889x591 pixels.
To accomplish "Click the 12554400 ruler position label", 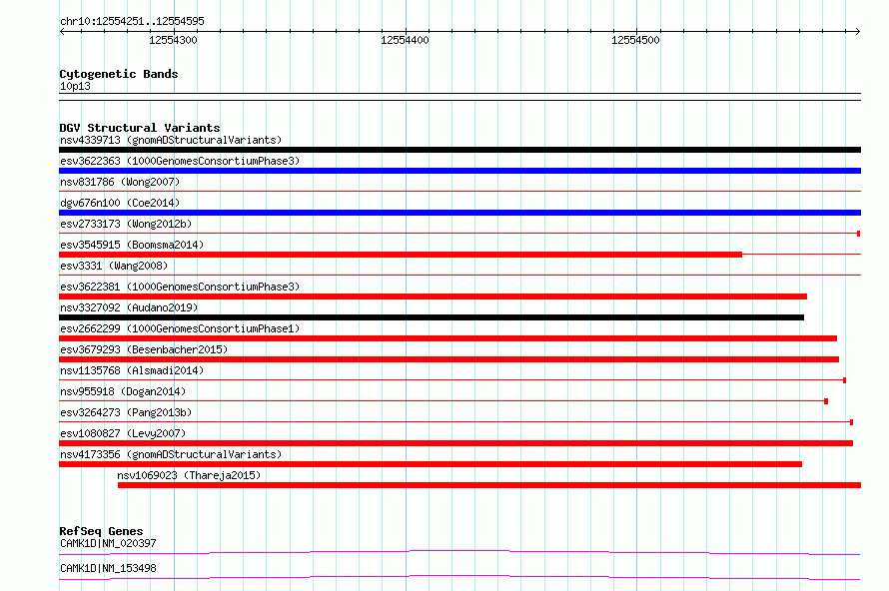I will click(x=405, y=40).
